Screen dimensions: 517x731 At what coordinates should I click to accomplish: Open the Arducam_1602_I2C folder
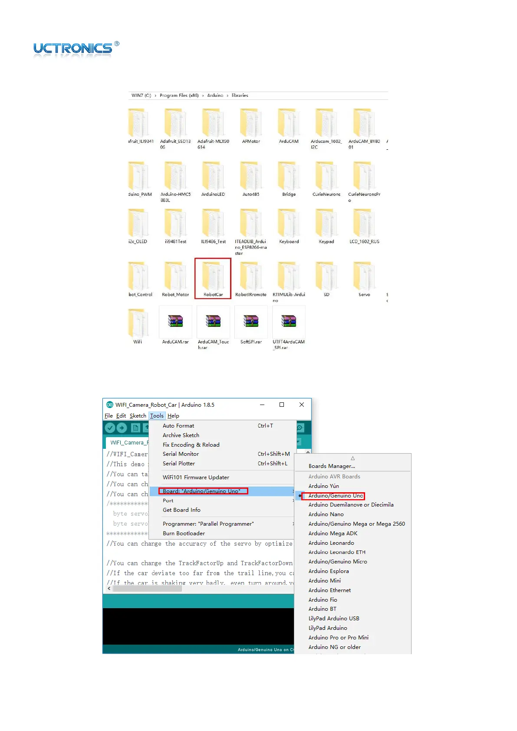tap(326, 128)
